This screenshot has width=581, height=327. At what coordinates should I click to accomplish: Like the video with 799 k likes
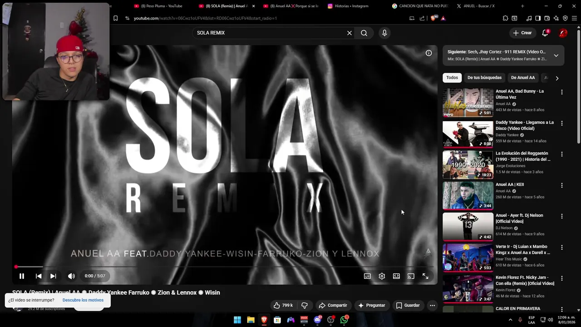(x=283, y=305)
